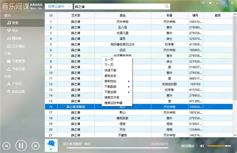
Task: Choose 搜索这张专辑 in context menu
Action: tap(117, 103)
